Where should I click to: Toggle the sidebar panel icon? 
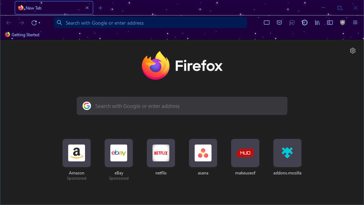coord(330,23)
